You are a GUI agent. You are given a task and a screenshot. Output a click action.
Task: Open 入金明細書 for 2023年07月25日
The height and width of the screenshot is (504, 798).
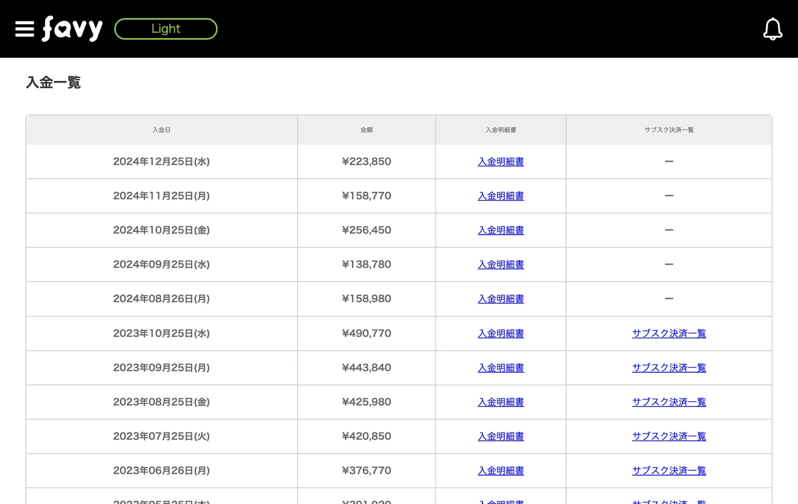click(x=500, y=436)
